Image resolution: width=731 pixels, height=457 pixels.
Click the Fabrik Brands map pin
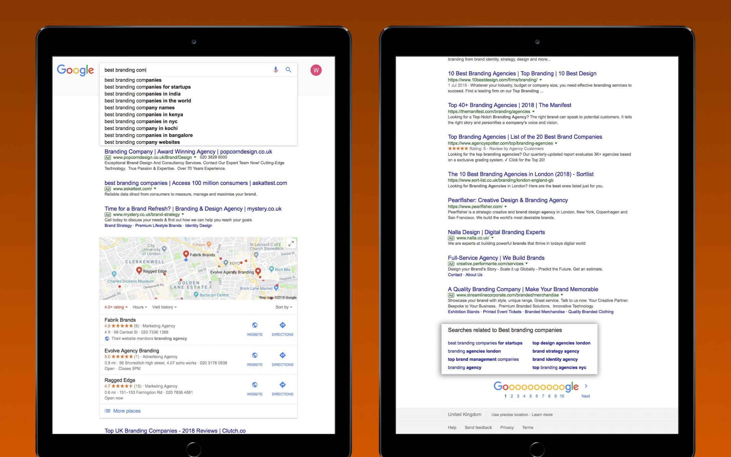(x=186, y=254)
